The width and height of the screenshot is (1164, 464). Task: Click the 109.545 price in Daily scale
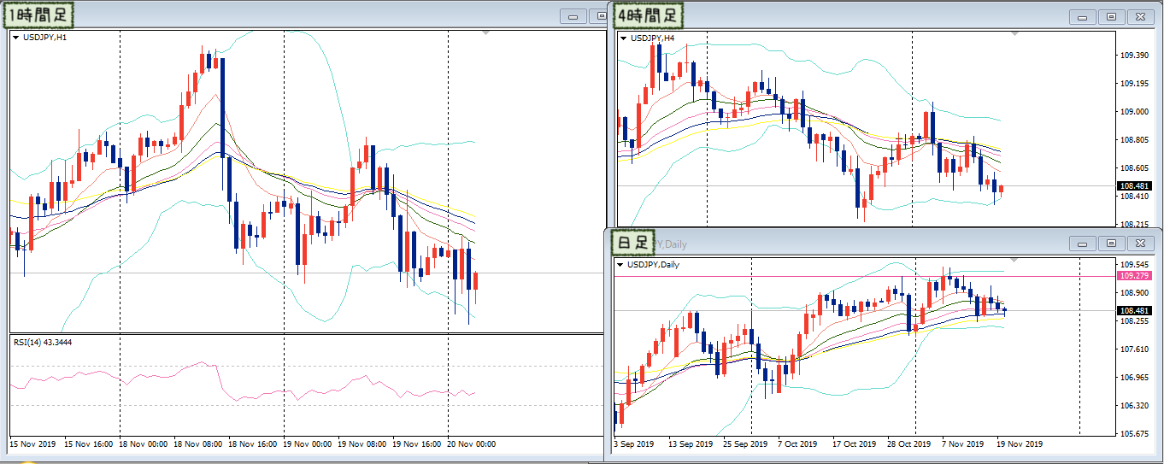(1133, 264)
